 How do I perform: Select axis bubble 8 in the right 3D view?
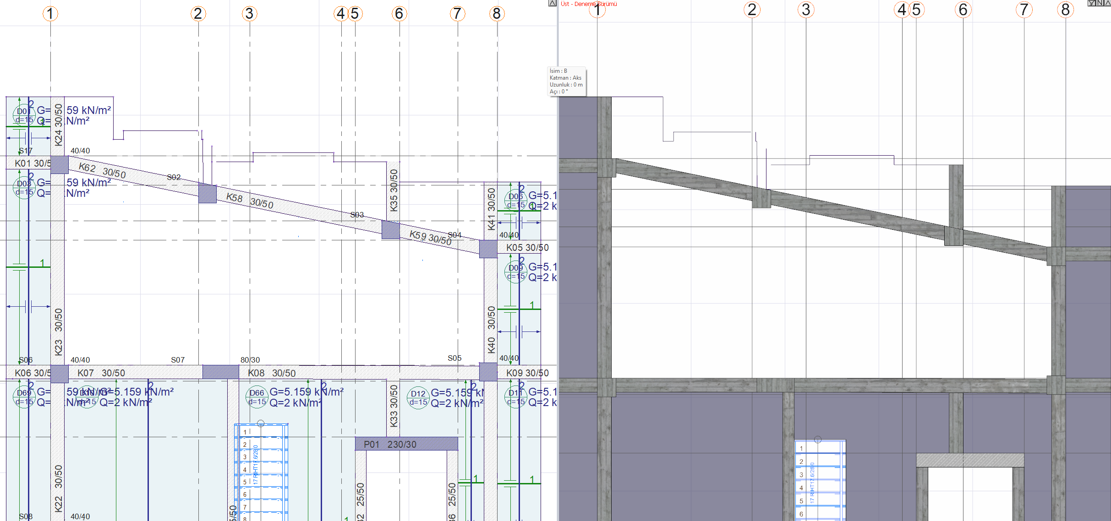(x=1066, y=10)
